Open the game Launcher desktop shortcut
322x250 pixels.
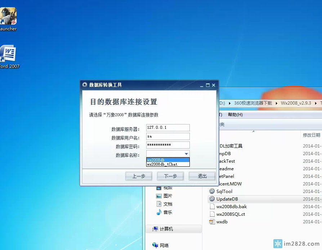pos(8,16)
